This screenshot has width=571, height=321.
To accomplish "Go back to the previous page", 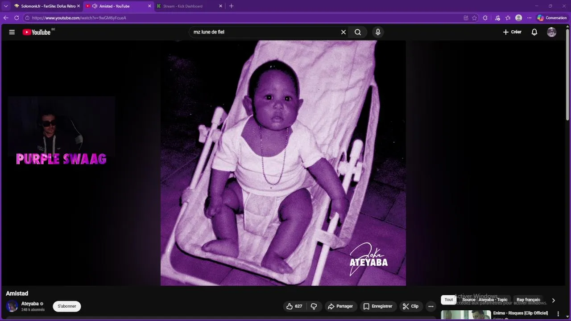I will point(6,18).
